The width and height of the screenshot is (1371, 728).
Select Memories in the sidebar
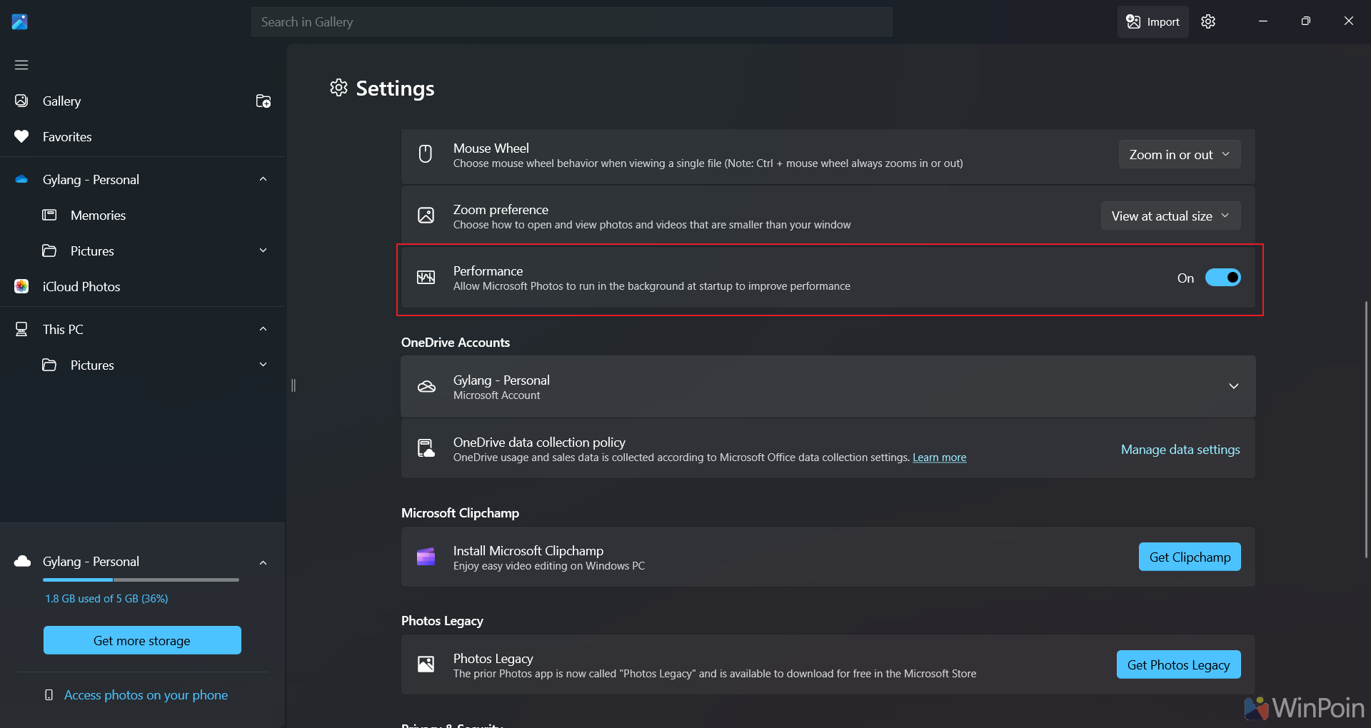tap(98, 215)
